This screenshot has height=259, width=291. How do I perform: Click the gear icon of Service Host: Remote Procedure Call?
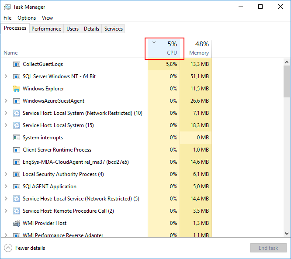tap(17, 211)
